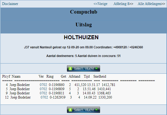Click green arrow icon on upper Select. Vlucht button
Image resolution: width=167 pixels, height=115 pixels.
(97, 68)
